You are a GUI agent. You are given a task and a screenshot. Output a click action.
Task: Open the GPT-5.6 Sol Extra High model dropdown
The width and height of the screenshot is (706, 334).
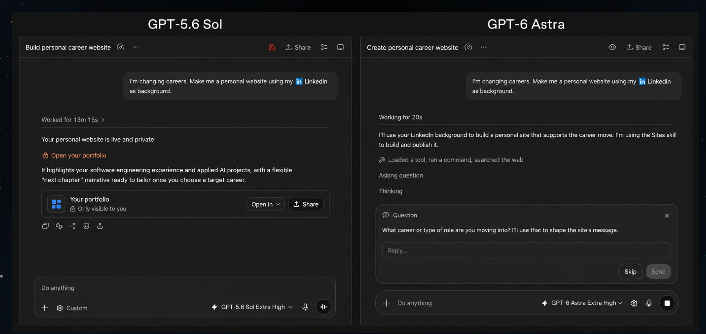click(x=252, y=307)
